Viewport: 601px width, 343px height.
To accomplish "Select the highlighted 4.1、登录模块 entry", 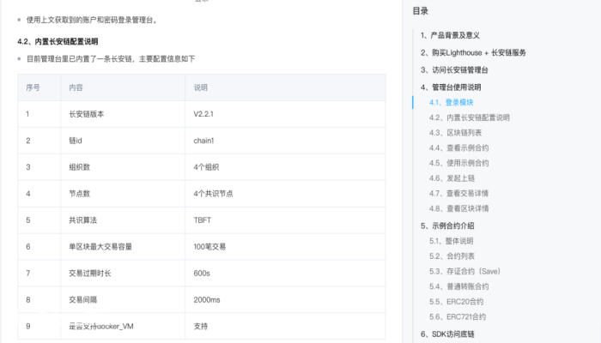I will [451, 102].
